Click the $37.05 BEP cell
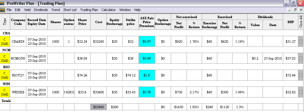Viewport: 304px width, 112px height. (x=291, y=58)
